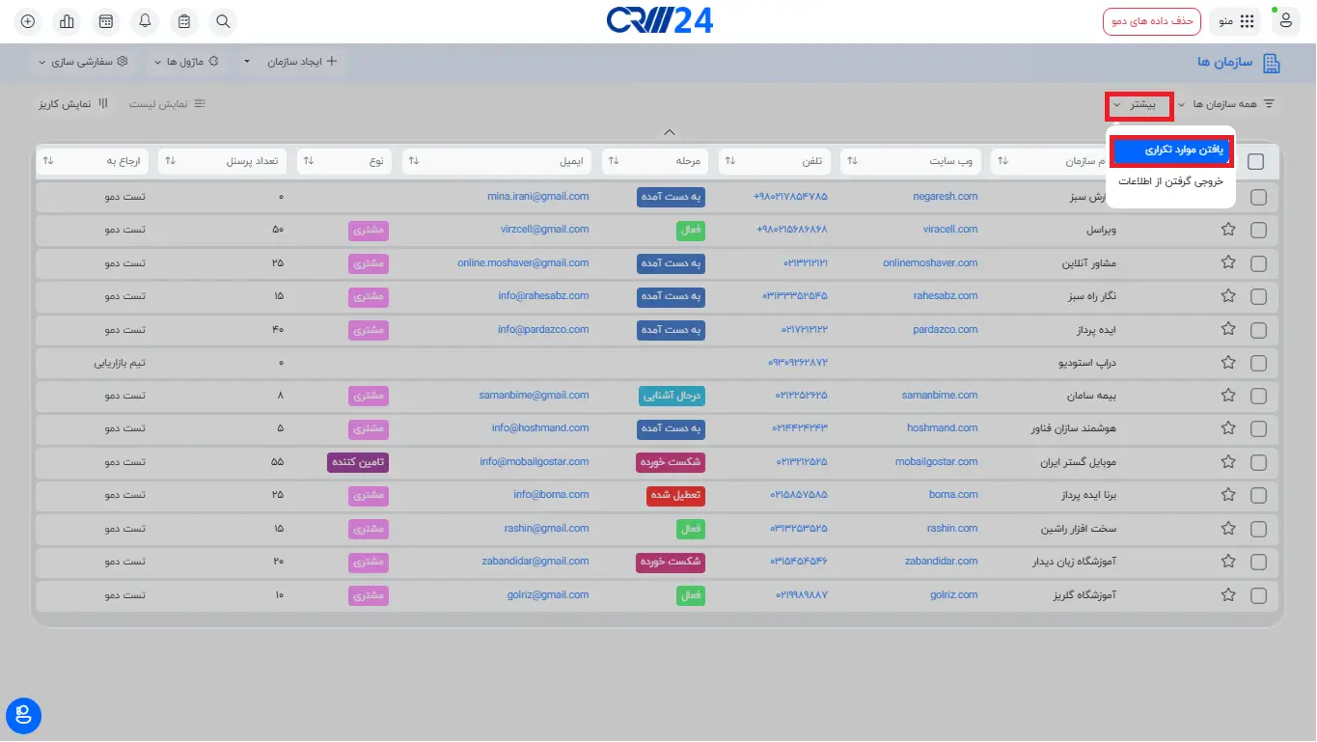Click the floating chat widget icon
Image resolution: width=1317 pixels, height=742 pixels.
point(23,715)
